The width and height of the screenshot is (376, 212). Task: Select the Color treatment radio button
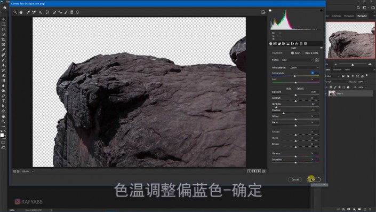click(x=292, y=53)
